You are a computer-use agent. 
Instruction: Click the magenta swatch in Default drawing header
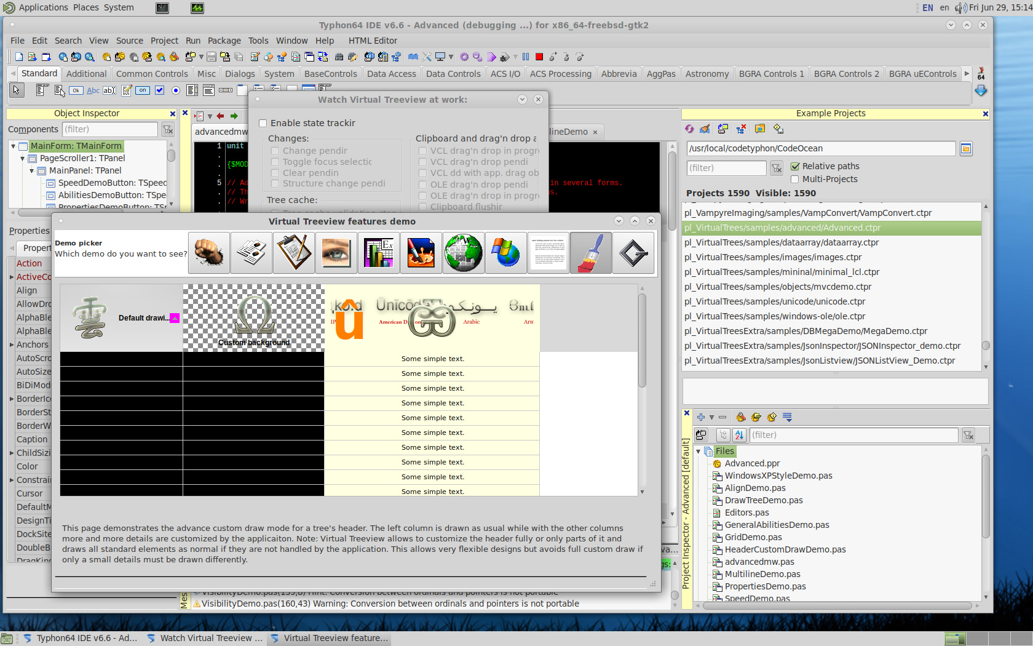point(175,318)
